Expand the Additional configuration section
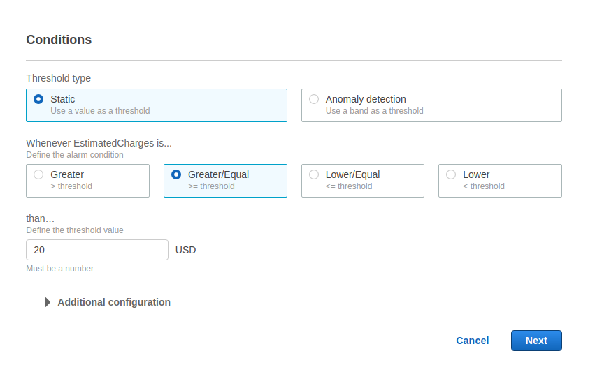 114,302
